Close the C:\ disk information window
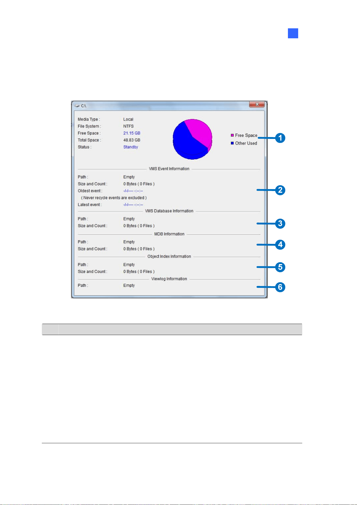Screen dimensions: 357x505 pyautogui.click(x=257, y=104)
